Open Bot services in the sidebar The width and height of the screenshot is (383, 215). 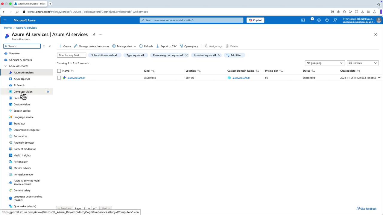pos(20,136)
